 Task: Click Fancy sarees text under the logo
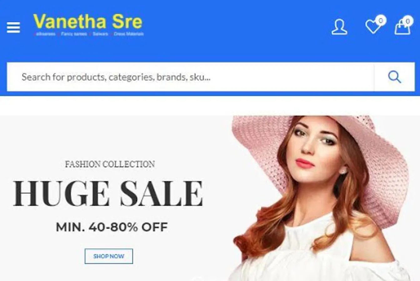pyautogui.click(x=74, y=34)
